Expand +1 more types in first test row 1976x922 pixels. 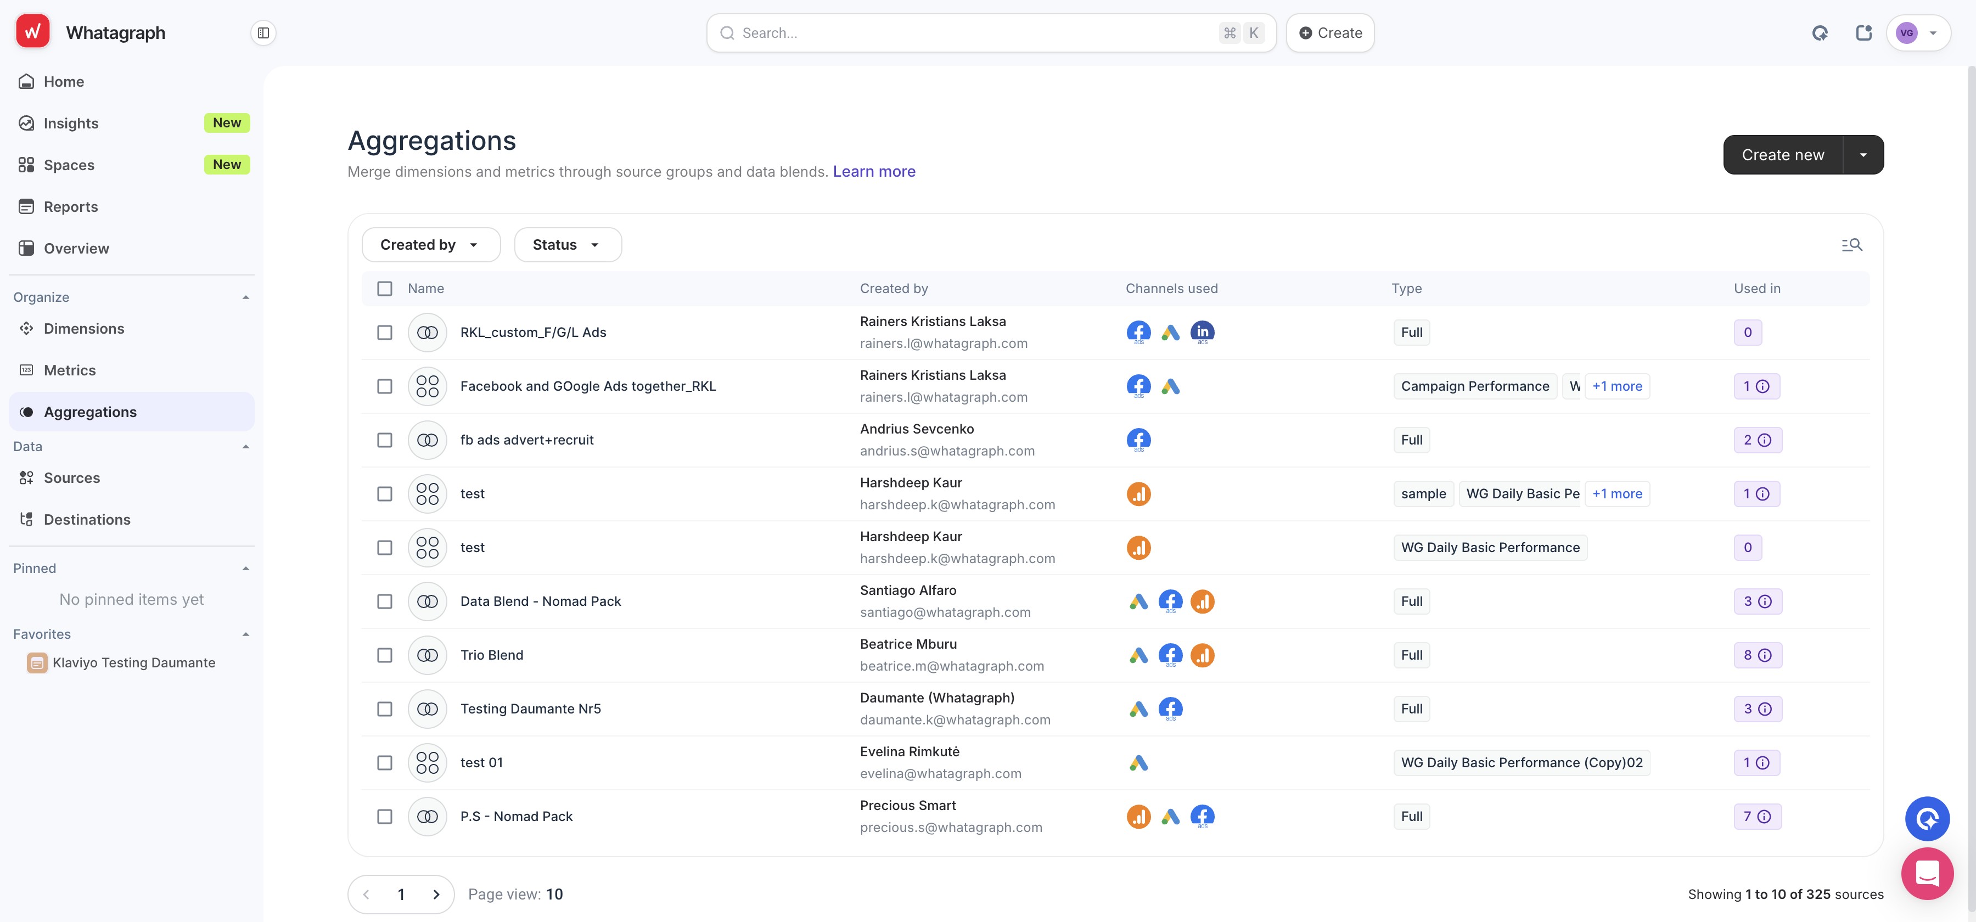[1617, 494]
